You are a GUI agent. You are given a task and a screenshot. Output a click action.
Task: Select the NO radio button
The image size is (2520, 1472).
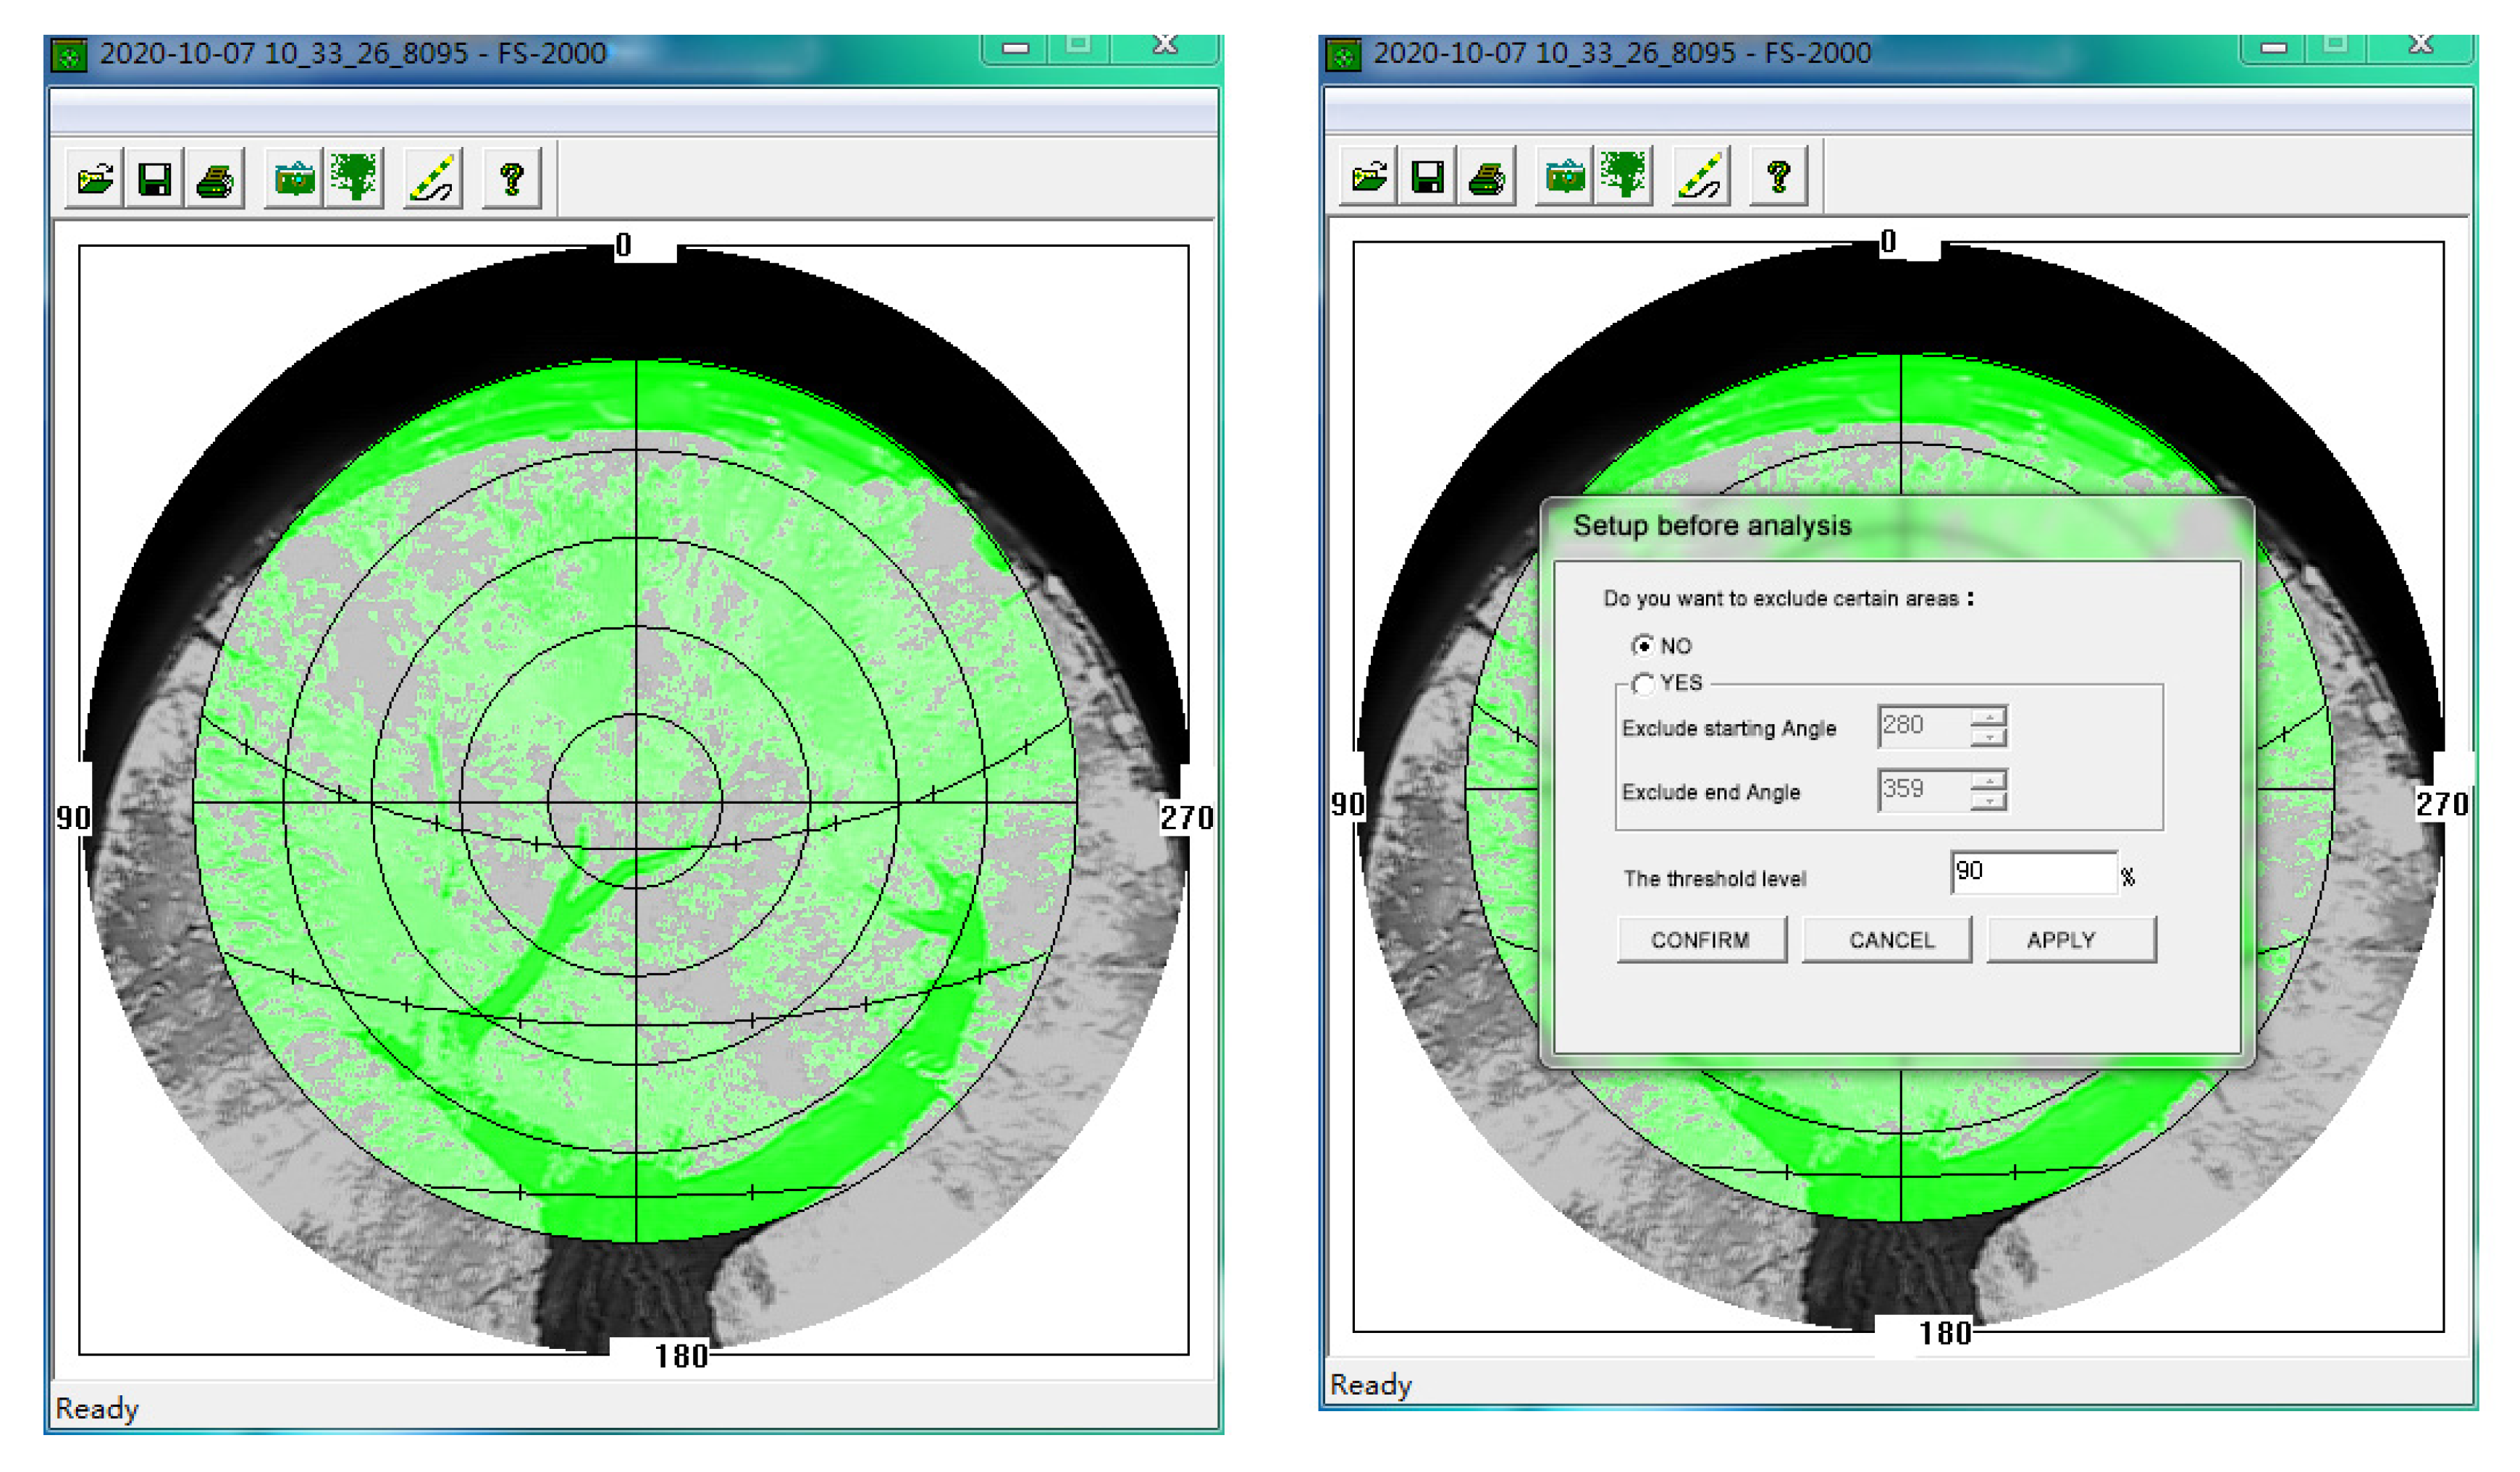pos(1642,646)
